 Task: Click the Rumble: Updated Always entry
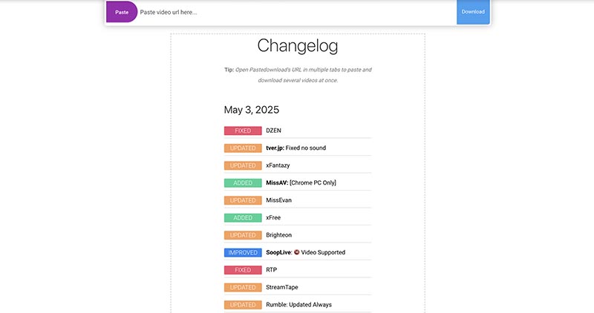299,305
